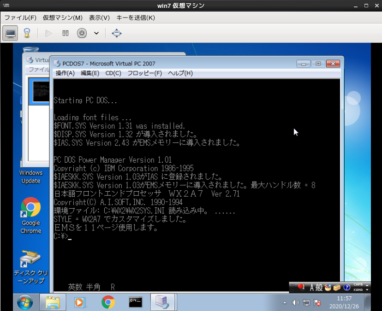Toggle the CAPS indicator on the language bar
Image resolution: width=382 pixels, height=311 pixels.
(358, 285)
